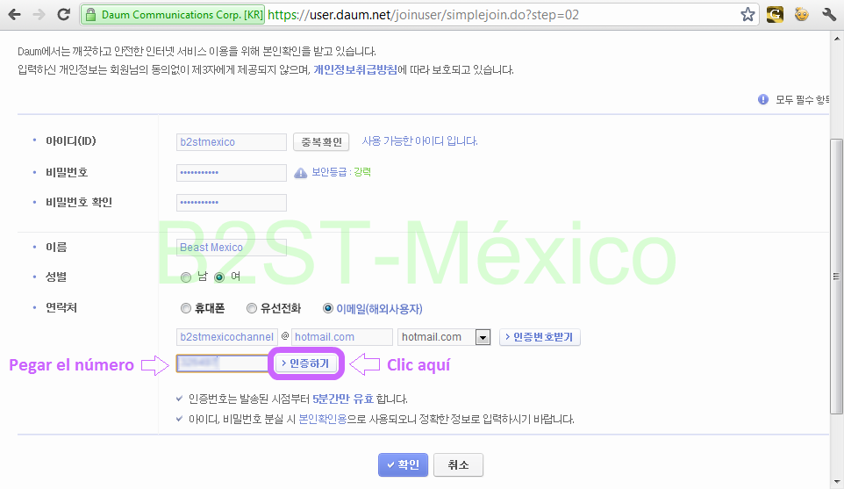Viewport: 844px width, 489px height.
Task: Click the 연락처 contact label
Action: click(61, 308)
